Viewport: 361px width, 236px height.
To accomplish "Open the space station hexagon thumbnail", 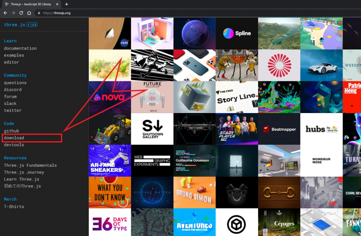I will (195, 129).
